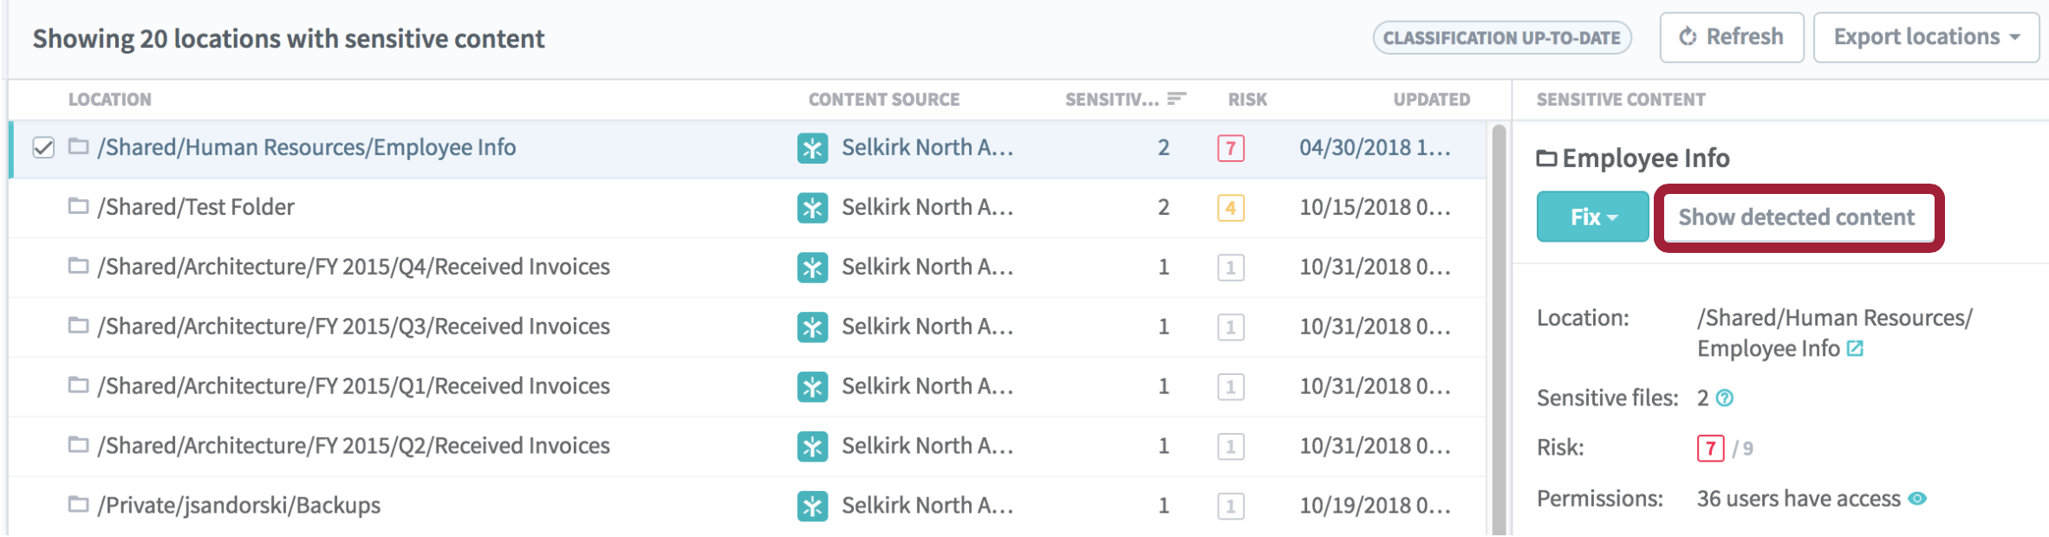This screenshot has width=2049, height=537.
Task: Click the folder icon of /Private/jsandorski/Backups
Action: point(79,504)
